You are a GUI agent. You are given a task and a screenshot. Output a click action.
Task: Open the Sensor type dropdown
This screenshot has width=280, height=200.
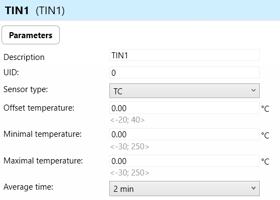(x=184, y=90)
